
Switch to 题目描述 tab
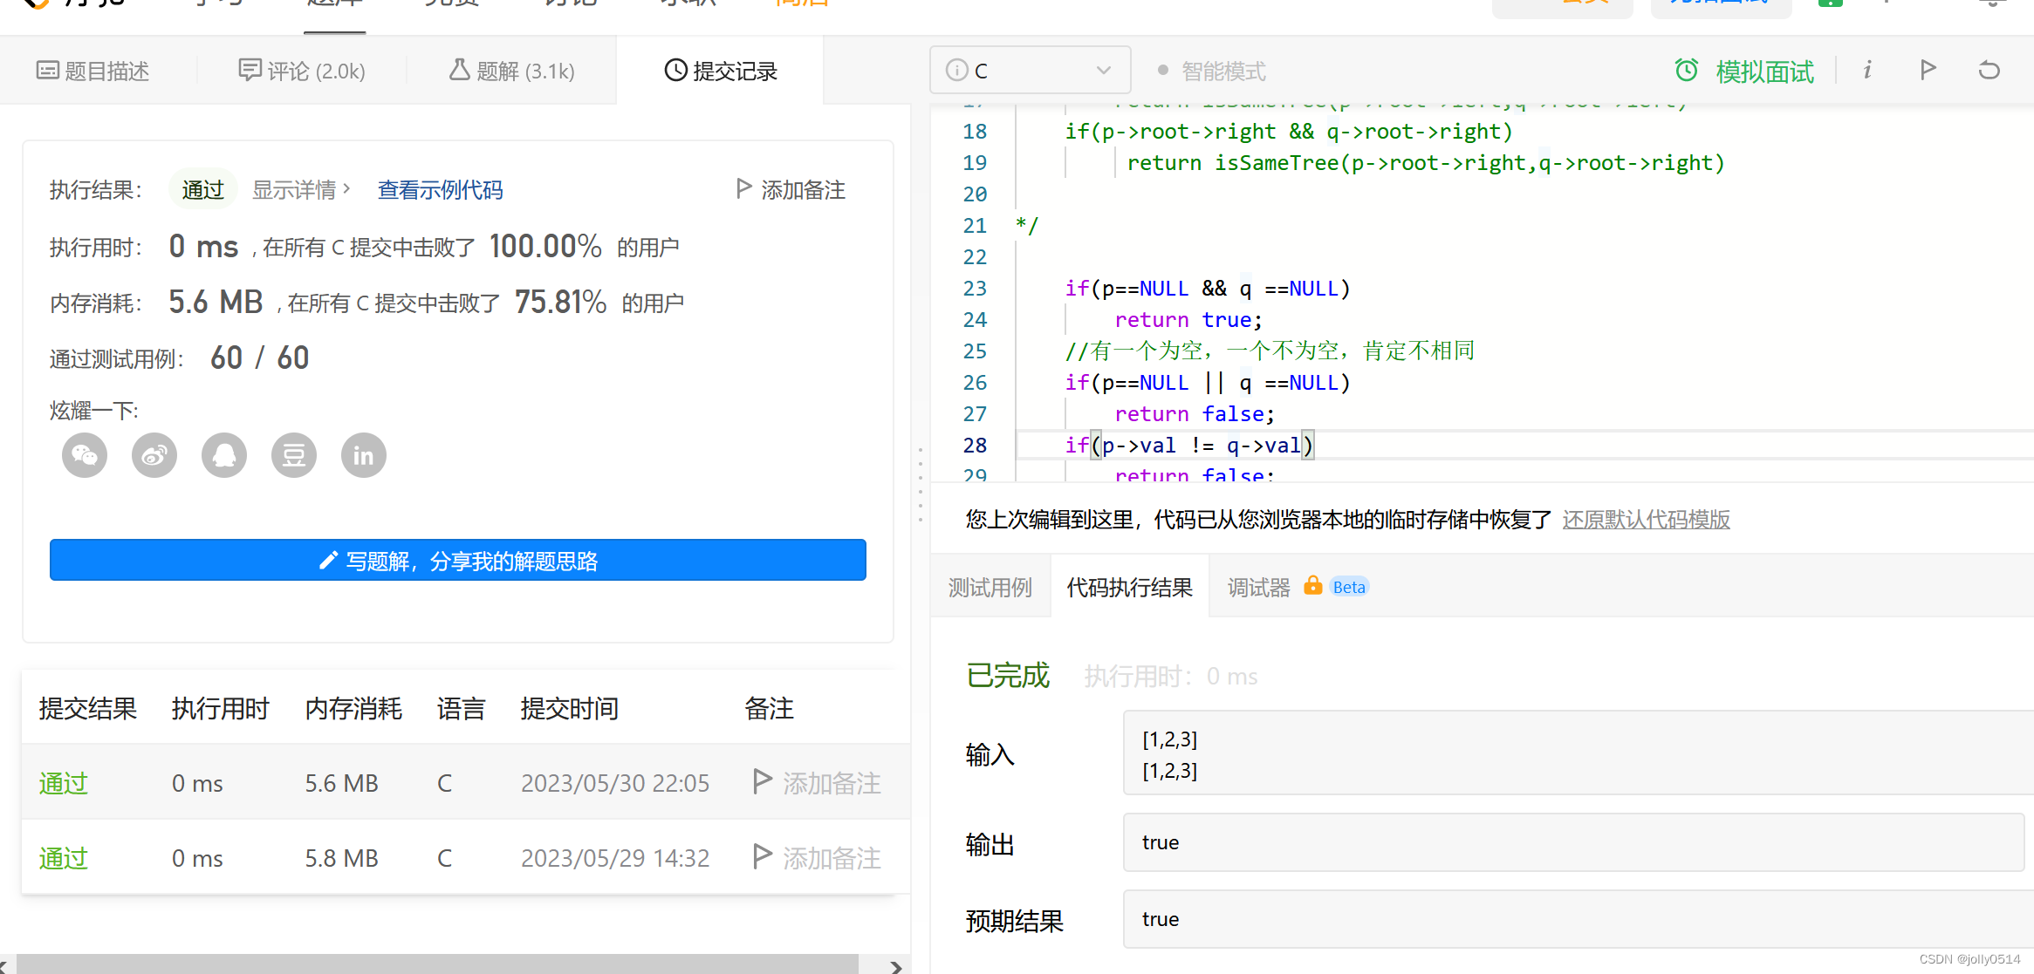coord(95,71)
